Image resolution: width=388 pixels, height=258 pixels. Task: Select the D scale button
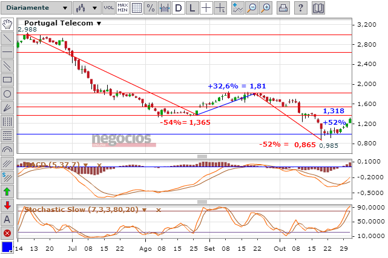pyautogui.click(x=179, y=8)
